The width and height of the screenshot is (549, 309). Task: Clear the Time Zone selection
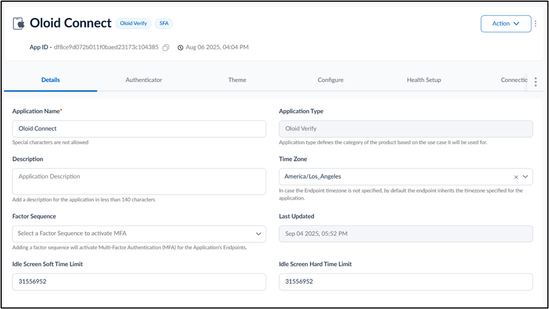click(516, 177)
